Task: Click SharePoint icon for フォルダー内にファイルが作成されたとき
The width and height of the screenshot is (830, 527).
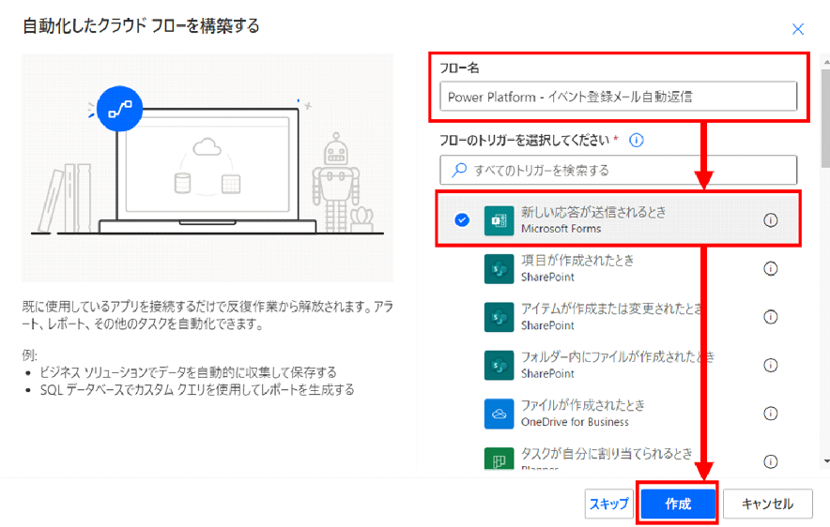Action: 499,366
